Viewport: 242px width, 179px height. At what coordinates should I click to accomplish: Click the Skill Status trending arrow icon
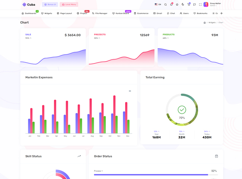pos(79,156)
